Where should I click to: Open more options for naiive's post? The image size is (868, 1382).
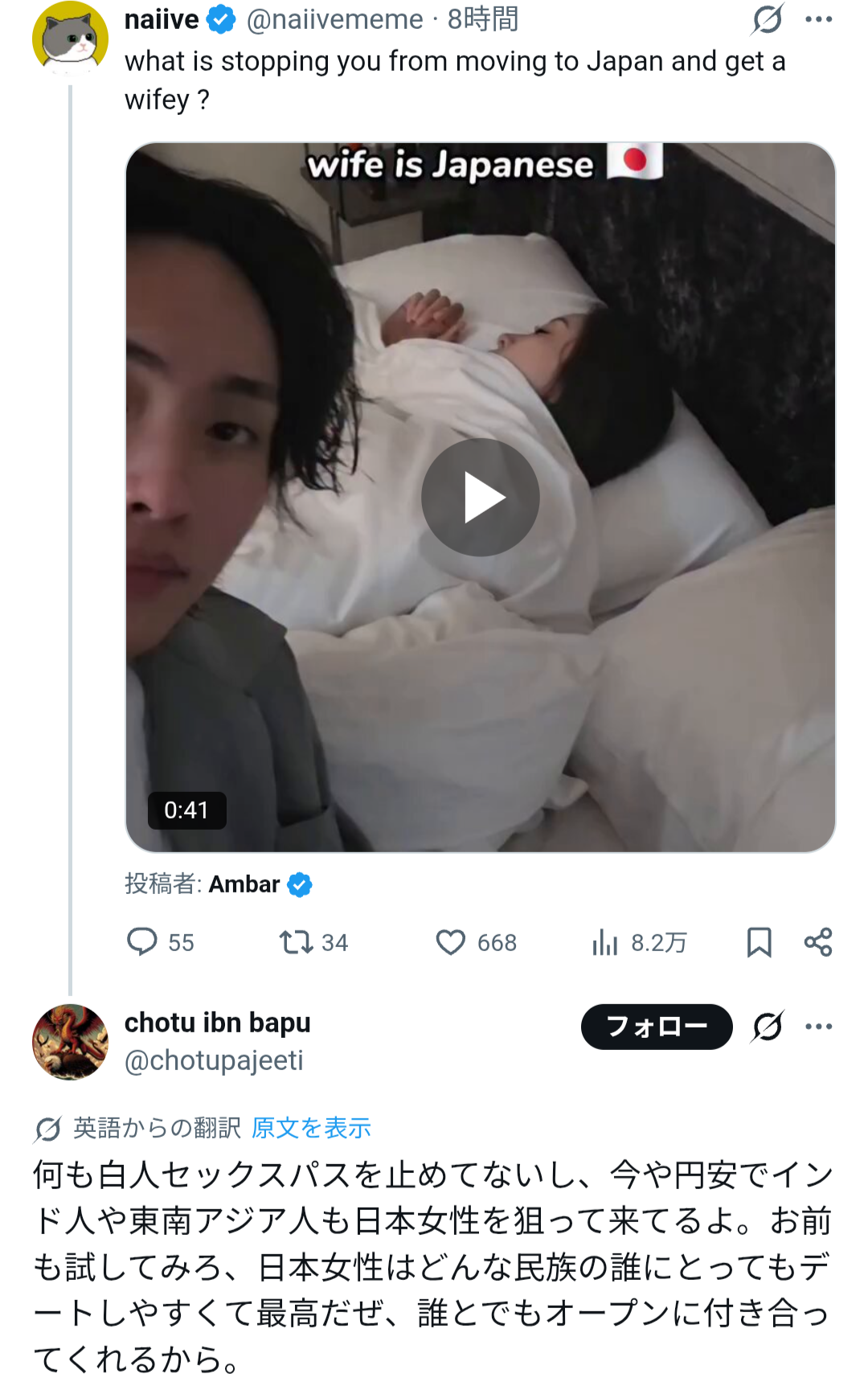818,19
